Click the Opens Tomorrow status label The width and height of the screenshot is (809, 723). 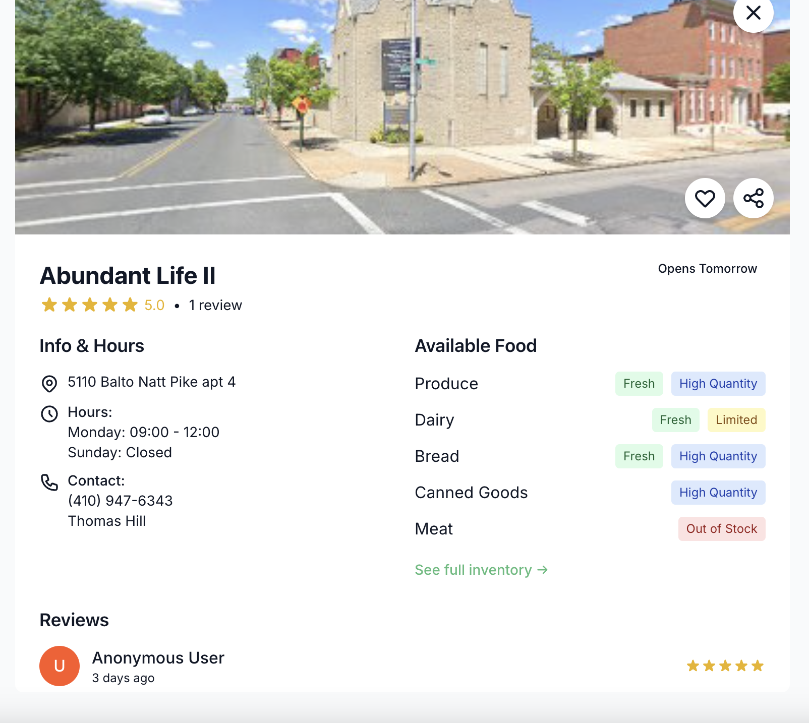pyautogui.click(x=707, y=269)
